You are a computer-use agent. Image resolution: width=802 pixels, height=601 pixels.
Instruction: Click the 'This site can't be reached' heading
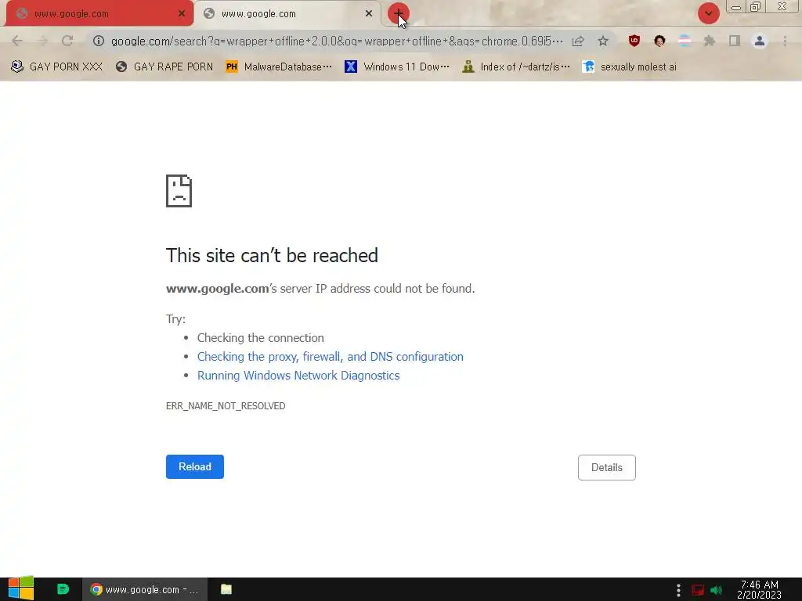(x=272, y=256)
